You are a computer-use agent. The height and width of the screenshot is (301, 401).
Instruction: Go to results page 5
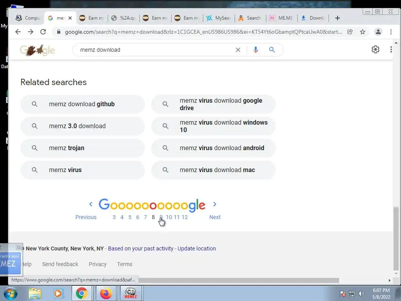(x=130, y=217)
